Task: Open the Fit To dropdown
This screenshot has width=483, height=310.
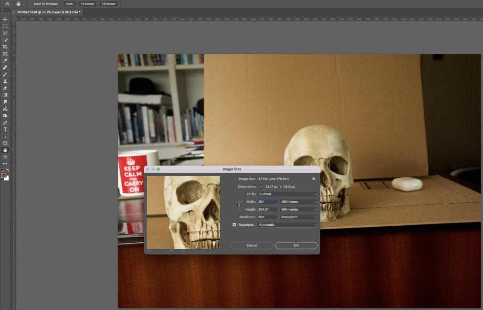Action: (x=287, y=194)
